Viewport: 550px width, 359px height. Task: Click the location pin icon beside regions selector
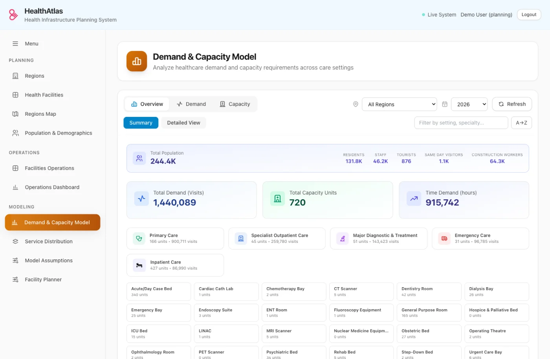pyautogui.click(x=356, y=104)
